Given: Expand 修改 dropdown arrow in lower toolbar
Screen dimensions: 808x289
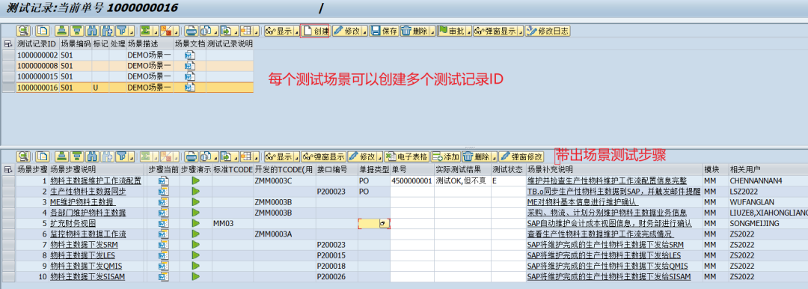Looking at the screenshot, I should click(x=379, y=157).
